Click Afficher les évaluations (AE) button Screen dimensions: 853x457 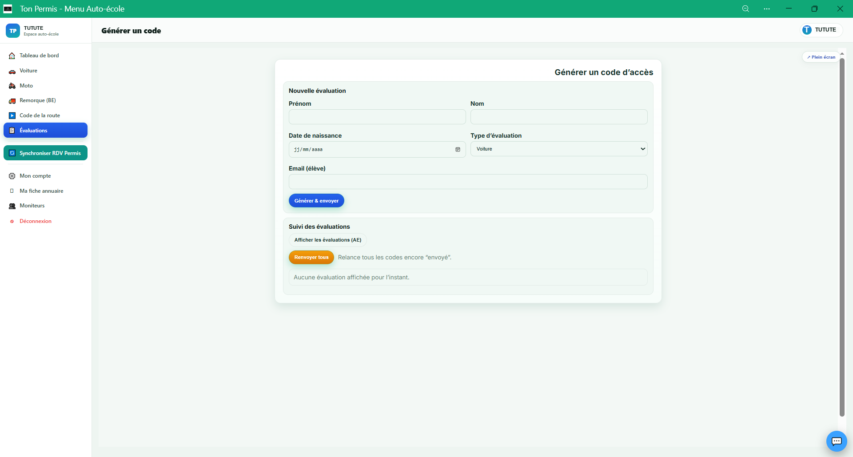click(328, 240)
